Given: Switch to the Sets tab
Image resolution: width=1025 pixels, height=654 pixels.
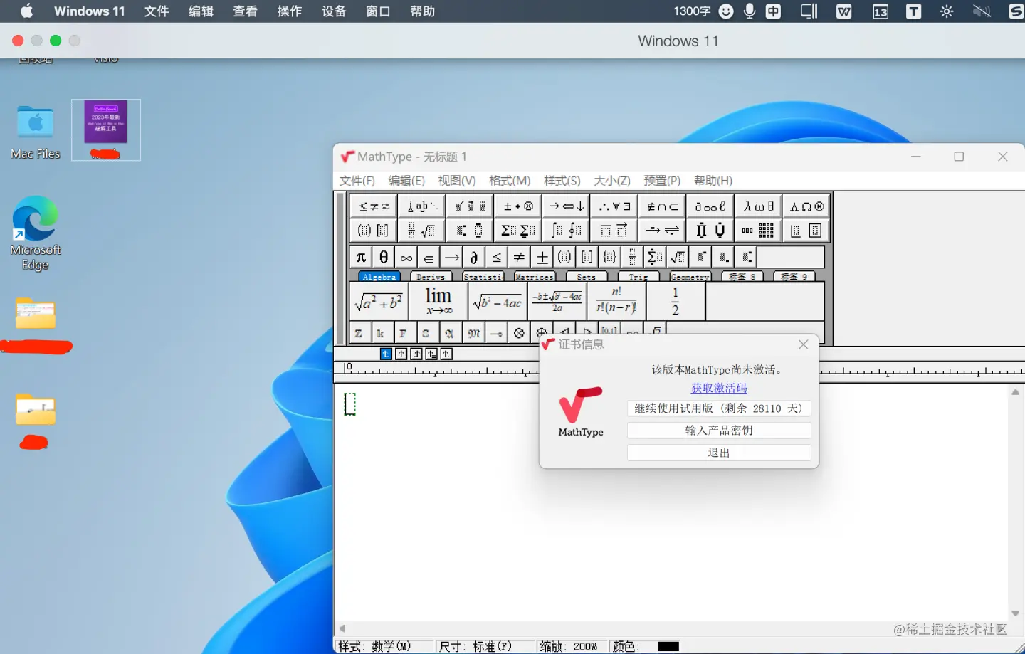Looking at the screenshot, I should (587, 277).
